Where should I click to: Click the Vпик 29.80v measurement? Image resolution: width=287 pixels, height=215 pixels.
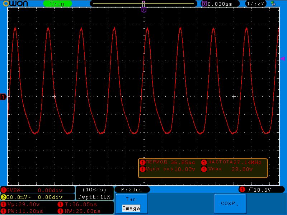pos(227,169)
